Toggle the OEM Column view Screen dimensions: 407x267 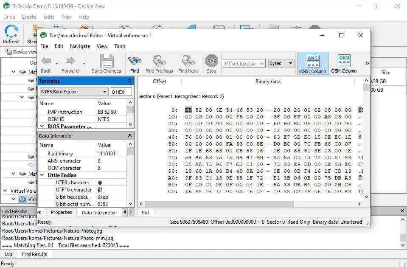[344, 63]
